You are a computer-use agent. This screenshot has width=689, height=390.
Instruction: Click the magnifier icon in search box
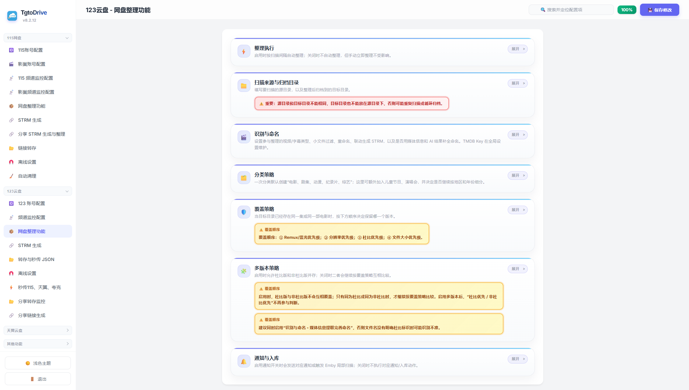click(543, 10)
